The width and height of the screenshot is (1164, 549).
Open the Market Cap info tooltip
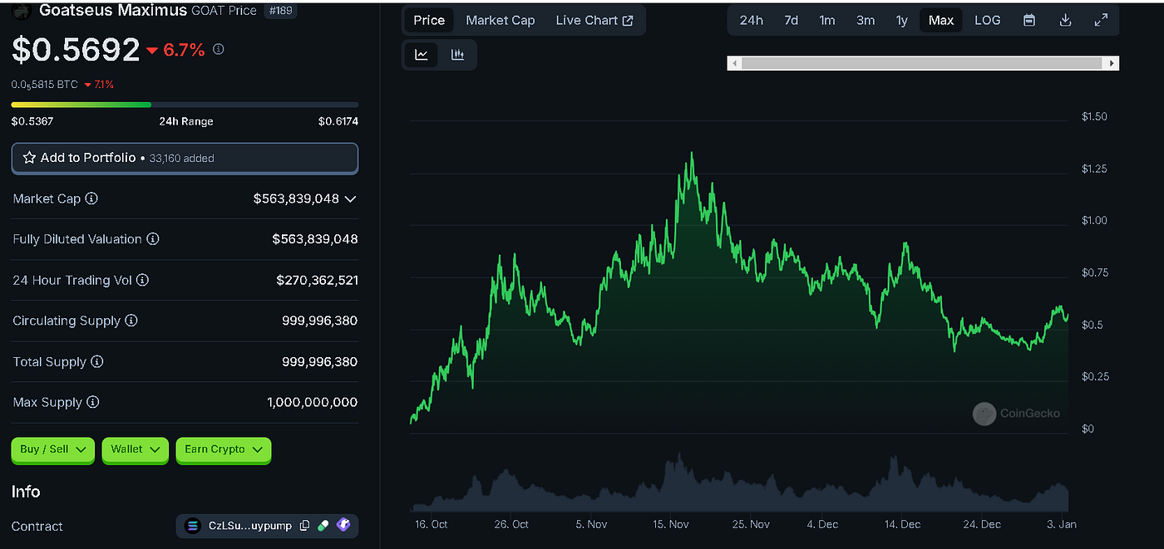pos(91,199)
